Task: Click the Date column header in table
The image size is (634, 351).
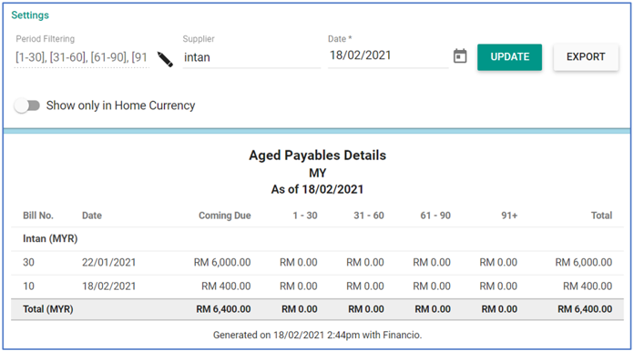Action: [x=92, y=216]
